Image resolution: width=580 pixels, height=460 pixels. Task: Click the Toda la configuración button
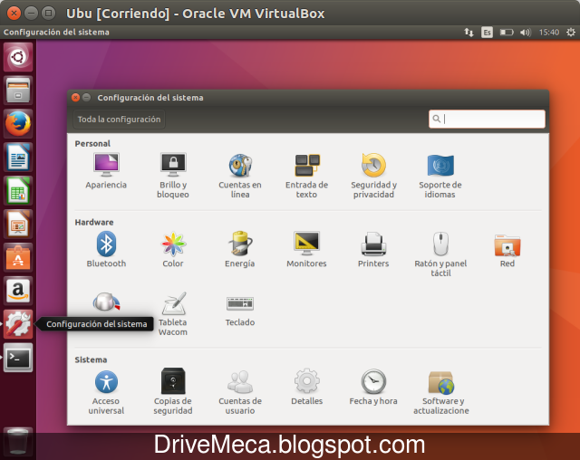click(x=119, y=120)
